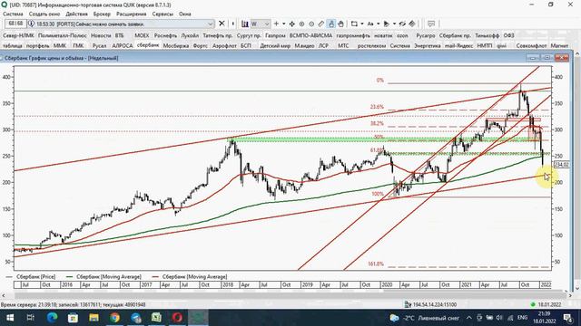Switch to the MOEX tab

(x=142, y=36)
